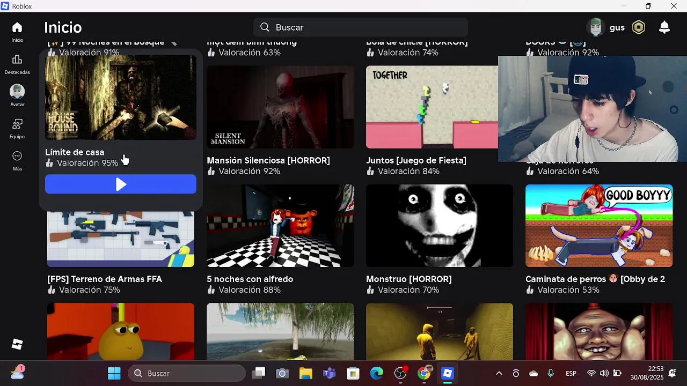
Task: Open Together party game thumbnail
Action: (x=432, y=107)
